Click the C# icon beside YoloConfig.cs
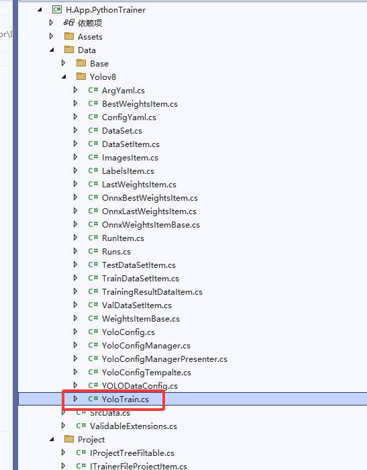This screenshot has height=470, width=367. (93, 332)
